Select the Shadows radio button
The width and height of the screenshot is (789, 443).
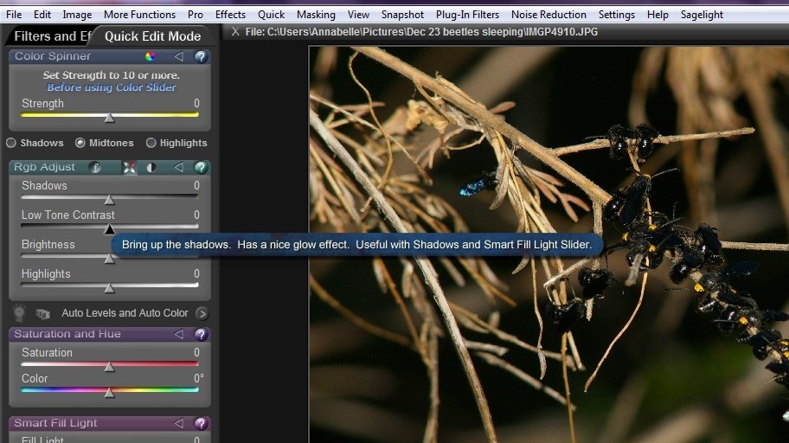(x=12, y=143)
